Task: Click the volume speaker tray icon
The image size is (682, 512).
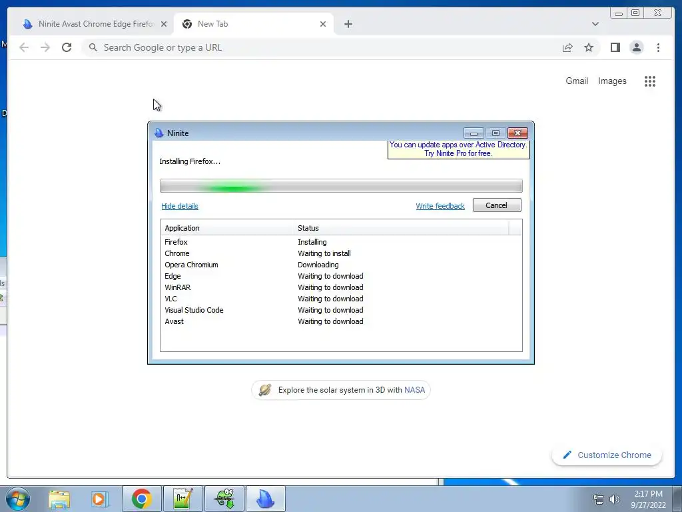Action: coord(615,499)
